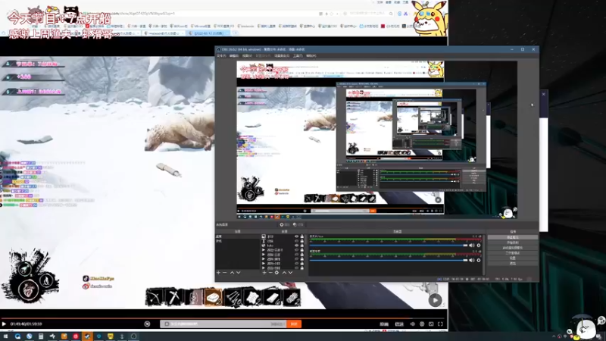Open the Help menu in OBS
Image resolution: width=606 pixels, height=341 pixels.
click(x=311, y=55)
